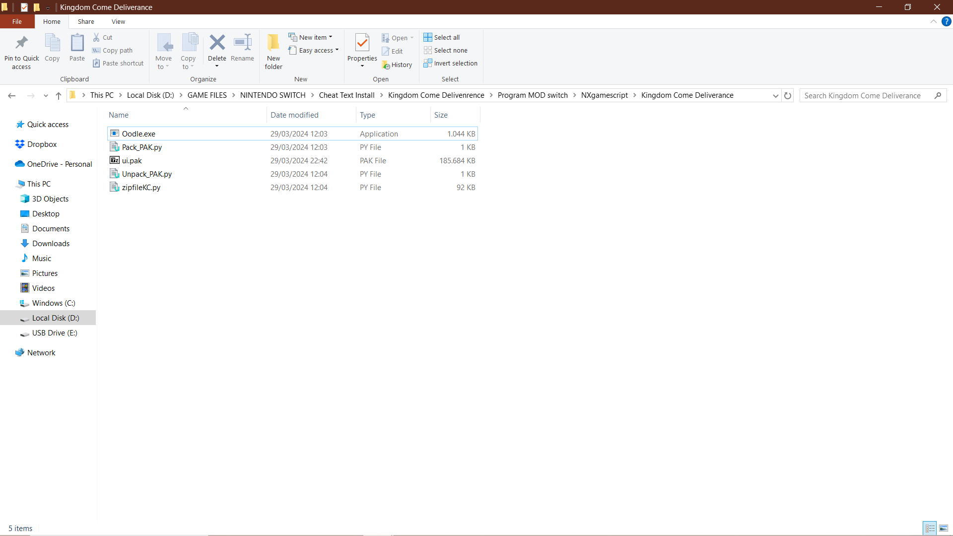Click Paste shortcut in the ribbon
Screen dimensions: 953x536
[118, 63]
